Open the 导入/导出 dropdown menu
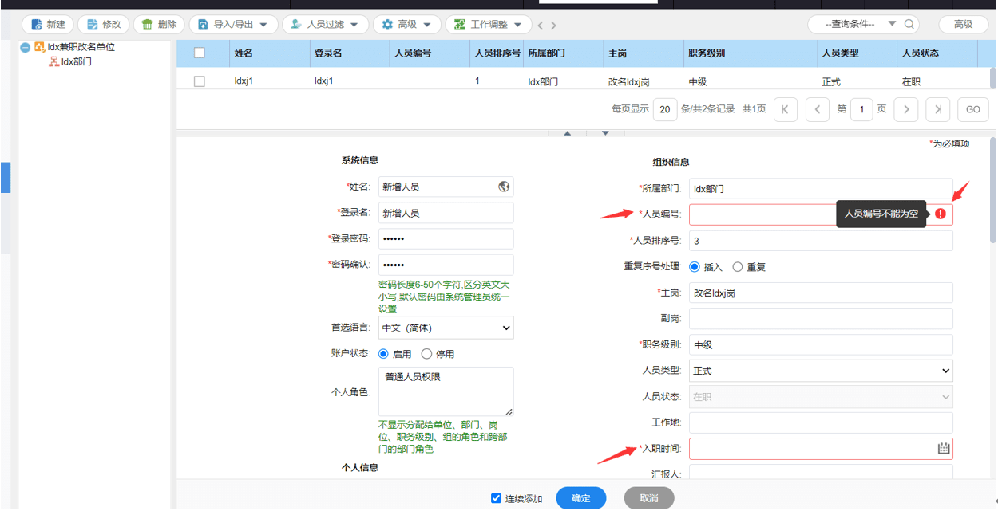Viewport: 998px width, 511px height. pyautogui.click(x=233, y=25)
